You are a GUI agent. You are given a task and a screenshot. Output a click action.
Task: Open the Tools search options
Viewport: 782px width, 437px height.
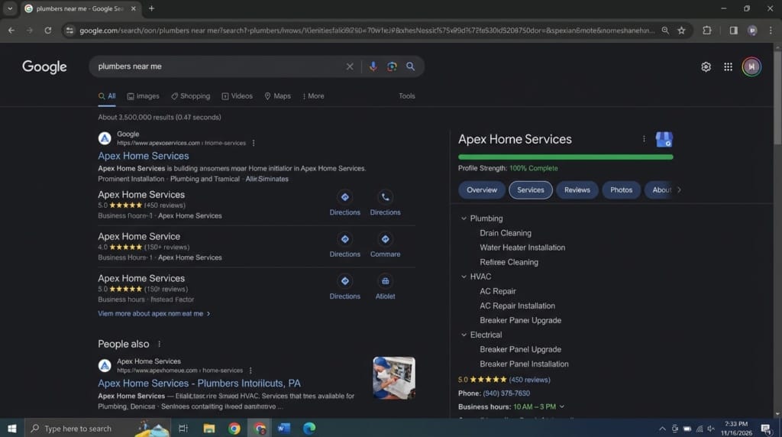pos(406,96)
